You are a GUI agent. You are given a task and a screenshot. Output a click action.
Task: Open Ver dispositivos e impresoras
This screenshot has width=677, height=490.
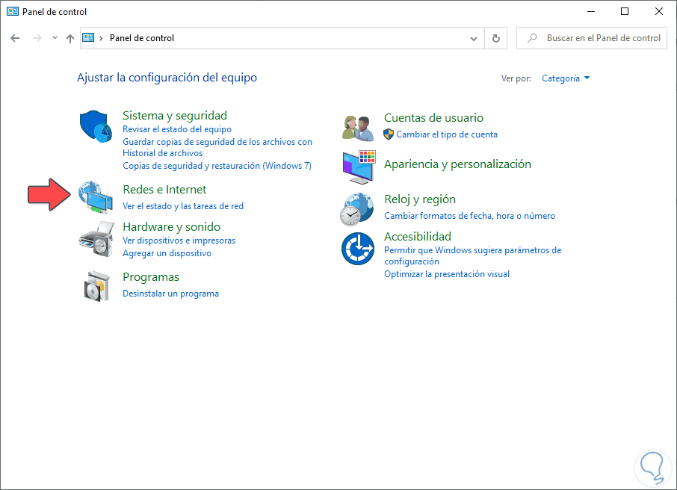(179, 241)
